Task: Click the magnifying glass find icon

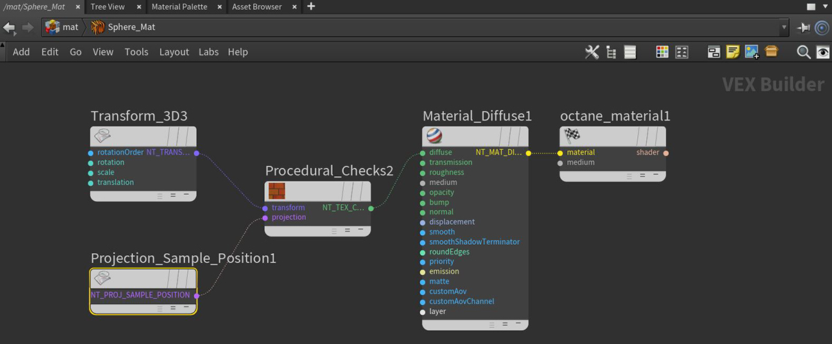Action: [x=804, y=52]
